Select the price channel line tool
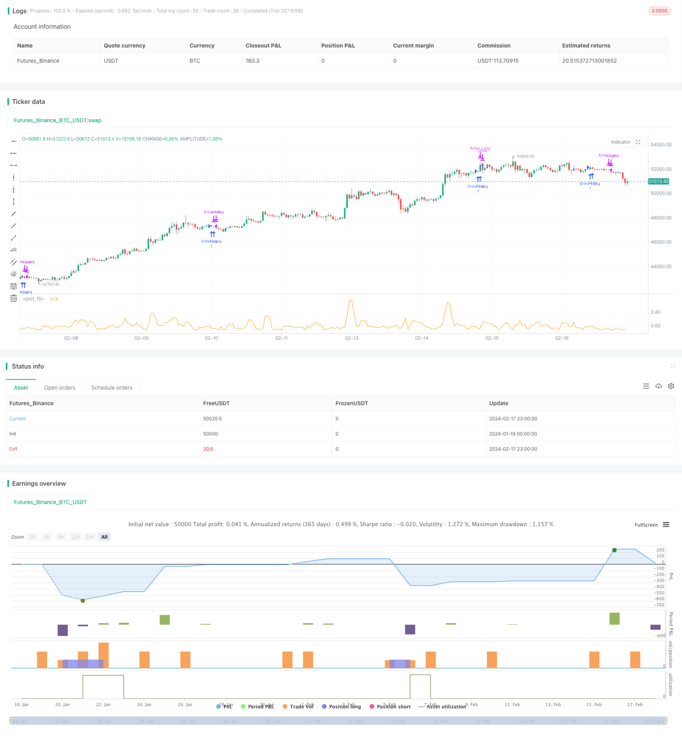 [14, 262]
